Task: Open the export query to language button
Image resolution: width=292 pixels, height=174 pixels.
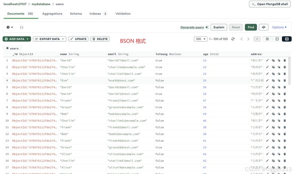Action: point(263,27)
